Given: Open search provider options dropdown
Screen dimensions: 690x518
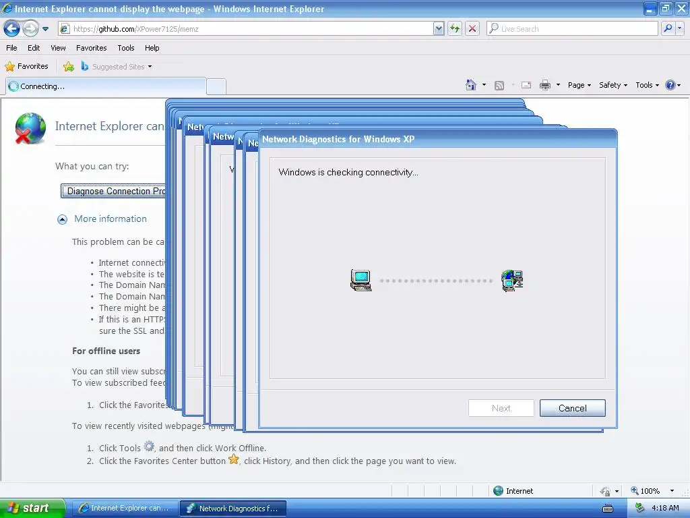Looking at the screenshot, I should click(x=680, y=29).
